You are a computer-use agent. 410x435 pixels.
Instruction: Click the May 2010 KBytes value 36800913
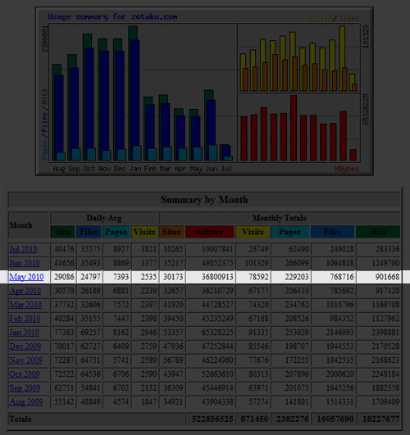(217, 277)
